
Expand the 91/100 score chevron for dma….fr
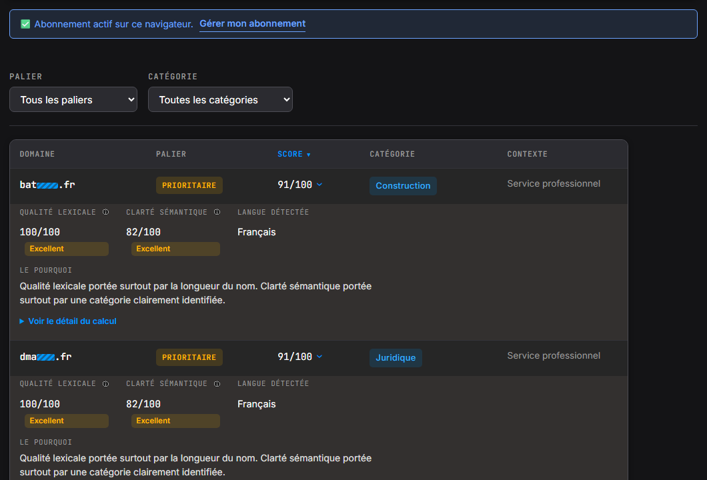319,357
